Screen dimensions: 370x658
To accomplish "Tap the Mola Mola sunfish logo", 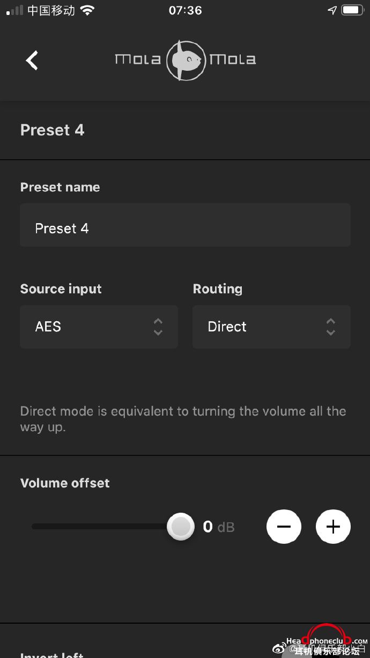I will 185,60.
